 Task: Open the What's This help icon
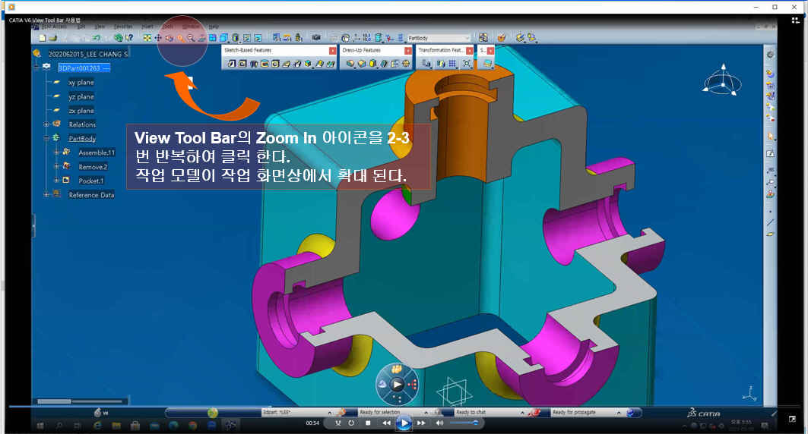pos(129,37)
